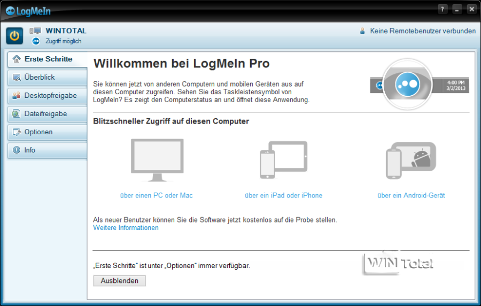Click the home icon of Erste Schritte

[x=17, y=59]
